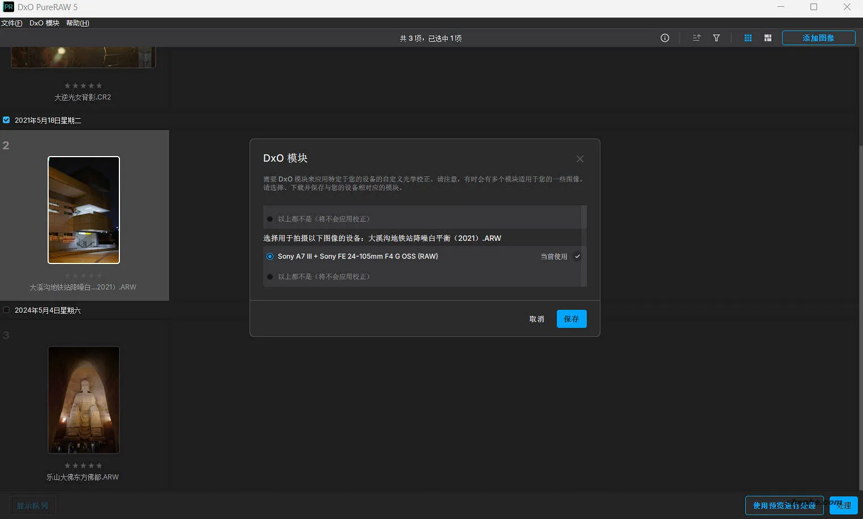Select the Sony A7 III module radio button
This screenshot has width=863, height=519.
tap(269, 256)
